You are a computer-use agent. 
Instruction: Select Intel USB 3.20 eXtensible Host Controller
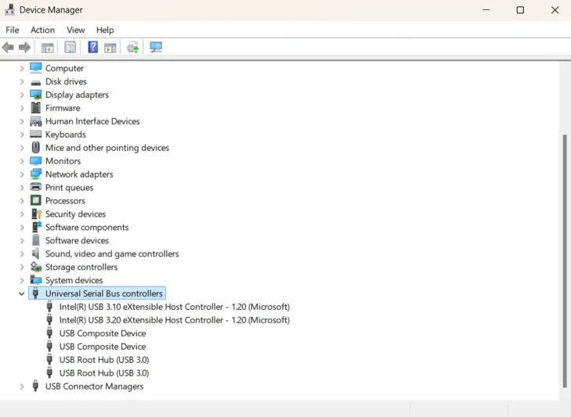point(175,320)
